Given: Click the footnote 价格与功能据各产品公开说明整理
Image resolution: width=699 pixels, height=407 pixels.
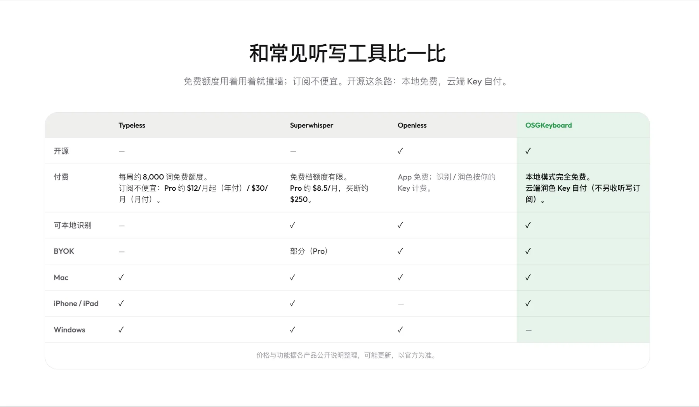Looking at the screenshot, I should click(347, 355).
